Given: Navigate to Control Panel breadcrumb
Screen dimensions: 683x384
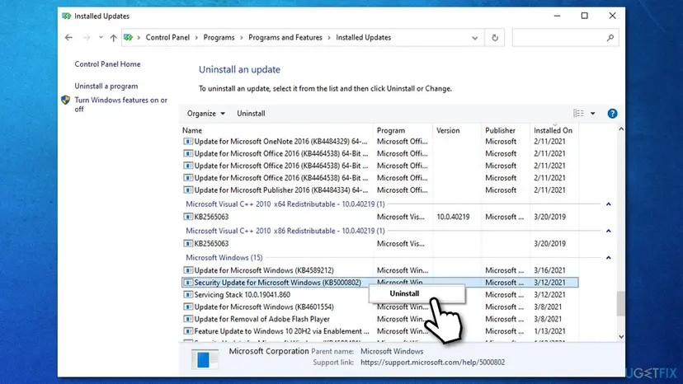Looking at the screenshot, I should pos(167,37).
